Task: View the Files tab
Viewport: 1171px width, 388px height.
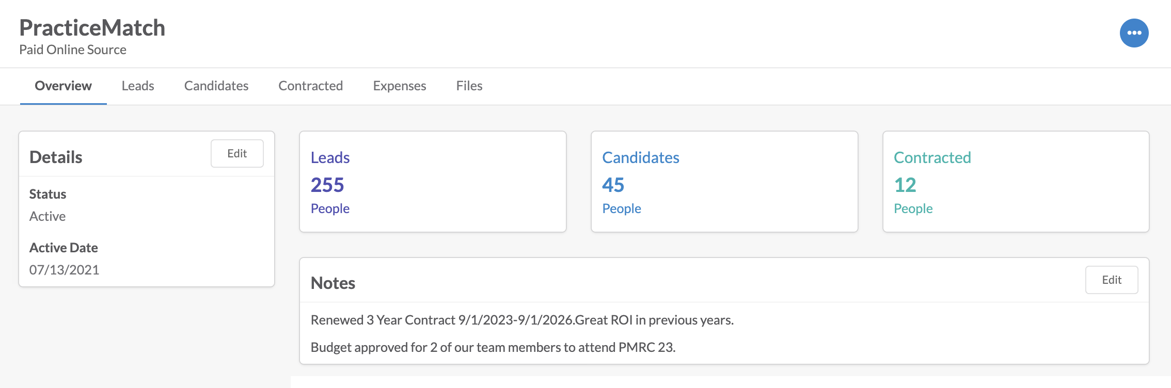Action: pyautogui.click(x=469, y=86)
